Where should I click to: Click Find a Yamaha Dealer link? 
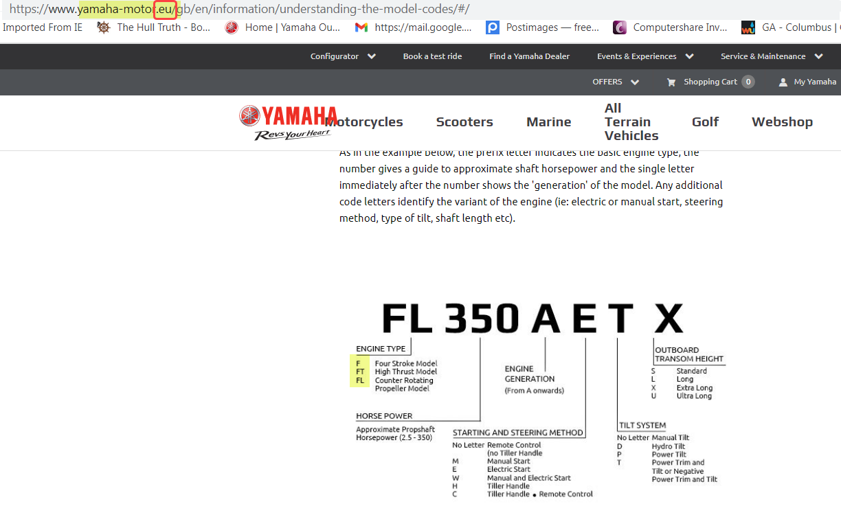pyautogui.click(x=529, y=56)
